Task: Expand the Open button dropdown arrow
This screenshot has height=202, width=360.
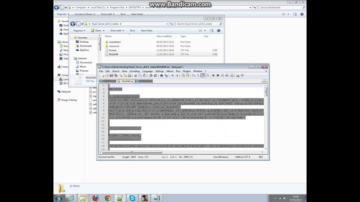Action: coord(103,31)
